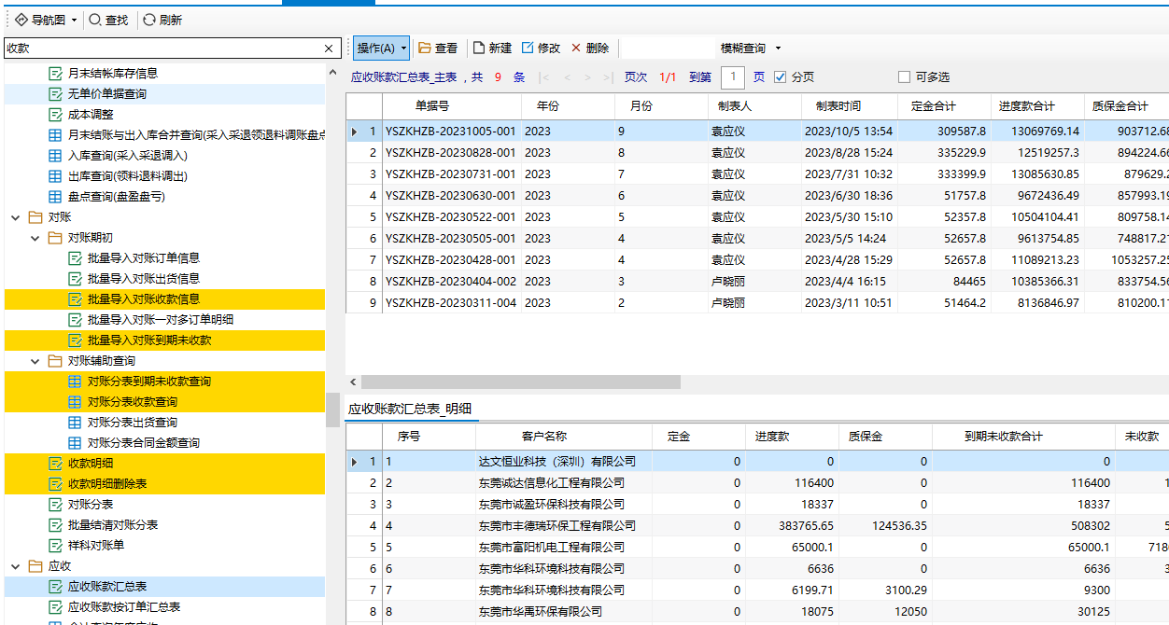Sort by the 进度款合计 column header
The height and width of the screenshot is (625, 1169).
click(1037, 106)
